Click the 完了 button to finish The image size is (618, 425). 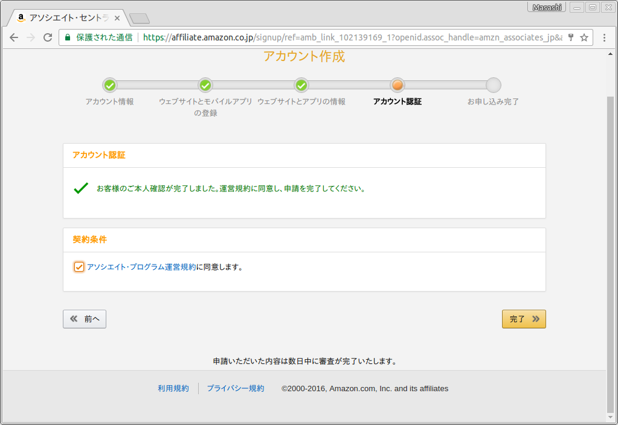[524, 319]
